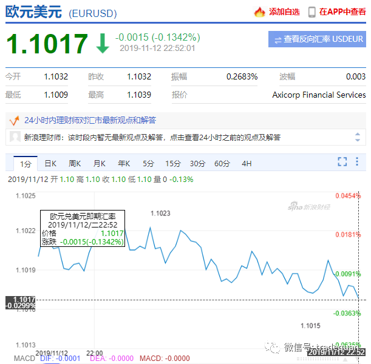The width and height of the screenshot is (371, 364).
Task: Click the 1.1023 peak label on chart
Action: point(160,214)
